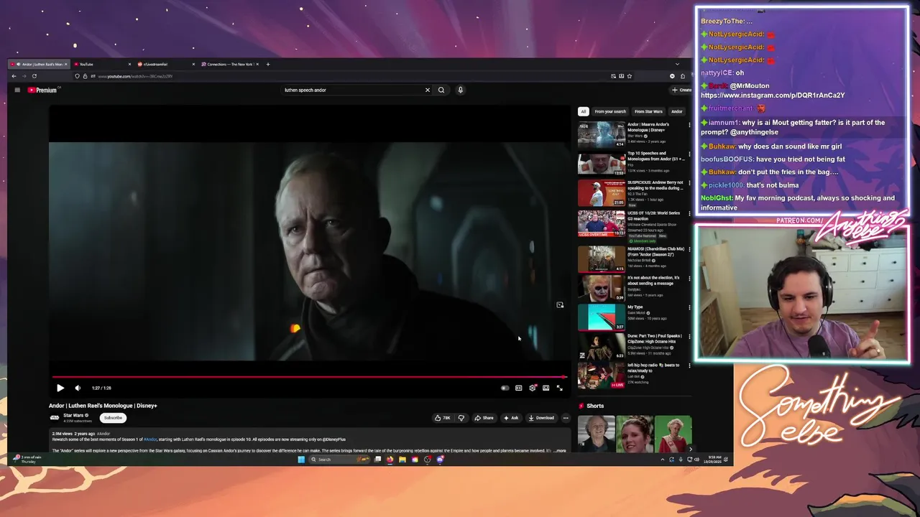Click the 'luthen speech andor' search field
The width and height of the screenshot is (920, 517).
352,90
